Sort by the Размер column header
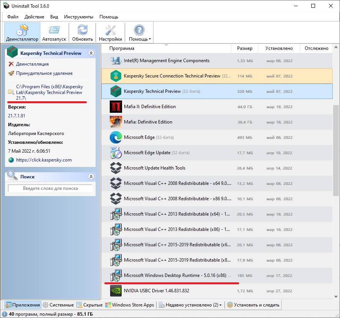 [244, 48]
